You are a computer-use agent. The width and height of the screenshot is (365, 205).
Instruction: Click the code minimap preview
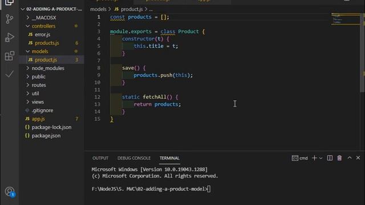tap(346, 19)
